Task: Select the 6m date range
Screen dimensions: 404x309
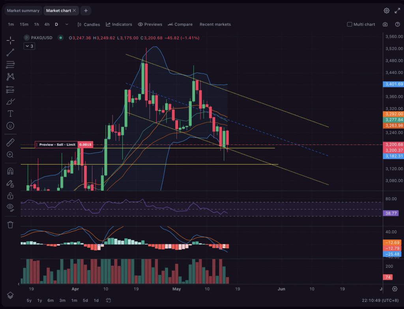Action: (x=50, y=300)
